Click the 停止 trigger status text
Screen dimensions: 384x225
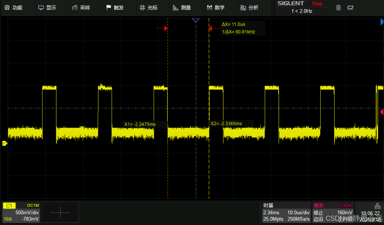pos(318,213)
